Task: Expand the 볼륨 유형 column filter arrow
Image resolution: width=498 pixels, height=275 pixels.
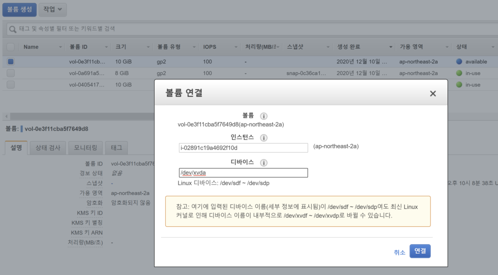Action: [195, 47]
